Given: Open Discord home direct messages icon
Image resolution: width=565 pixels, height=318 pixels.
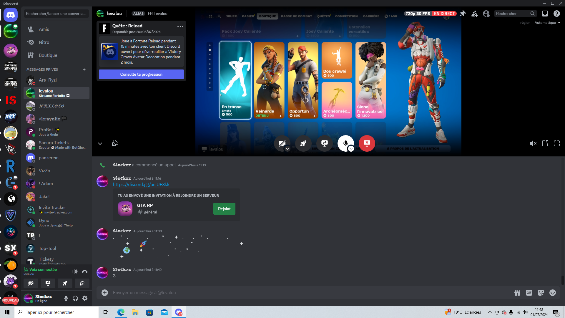Looking at the screenshot, I should click(11, 15).
